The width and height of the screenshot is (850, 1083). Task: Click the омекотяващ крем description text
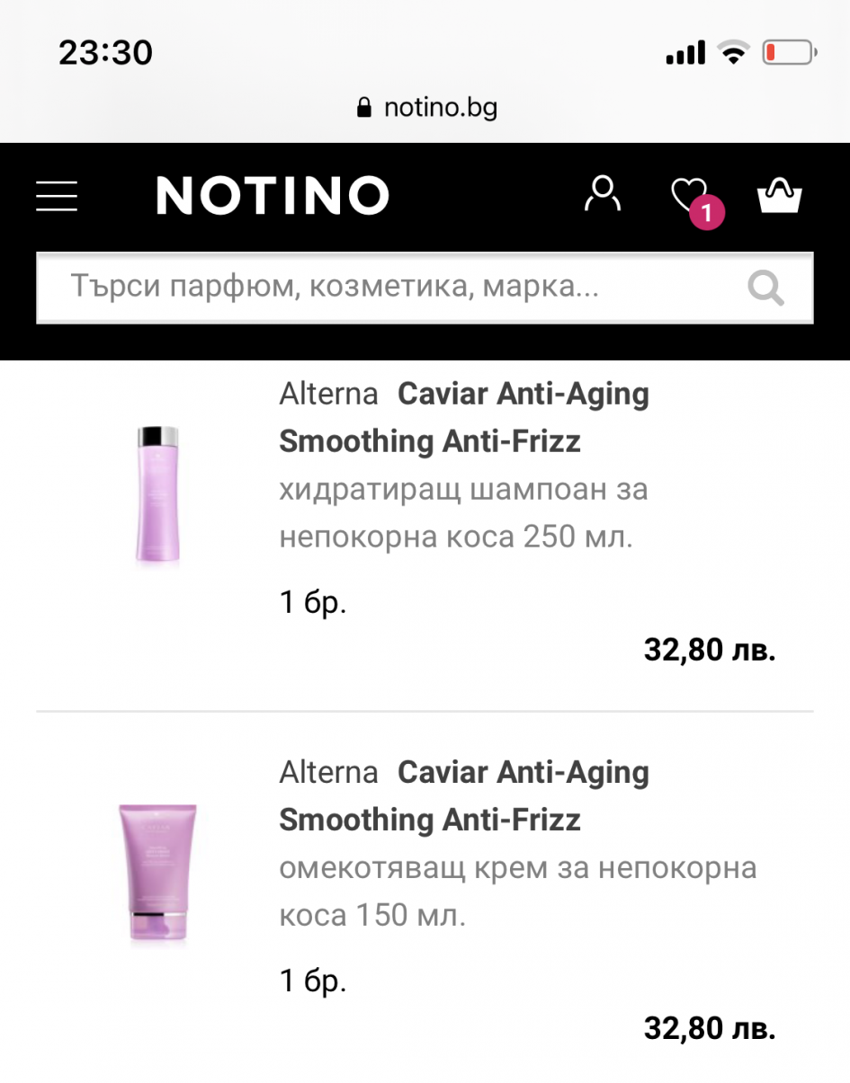click(517, 892)
